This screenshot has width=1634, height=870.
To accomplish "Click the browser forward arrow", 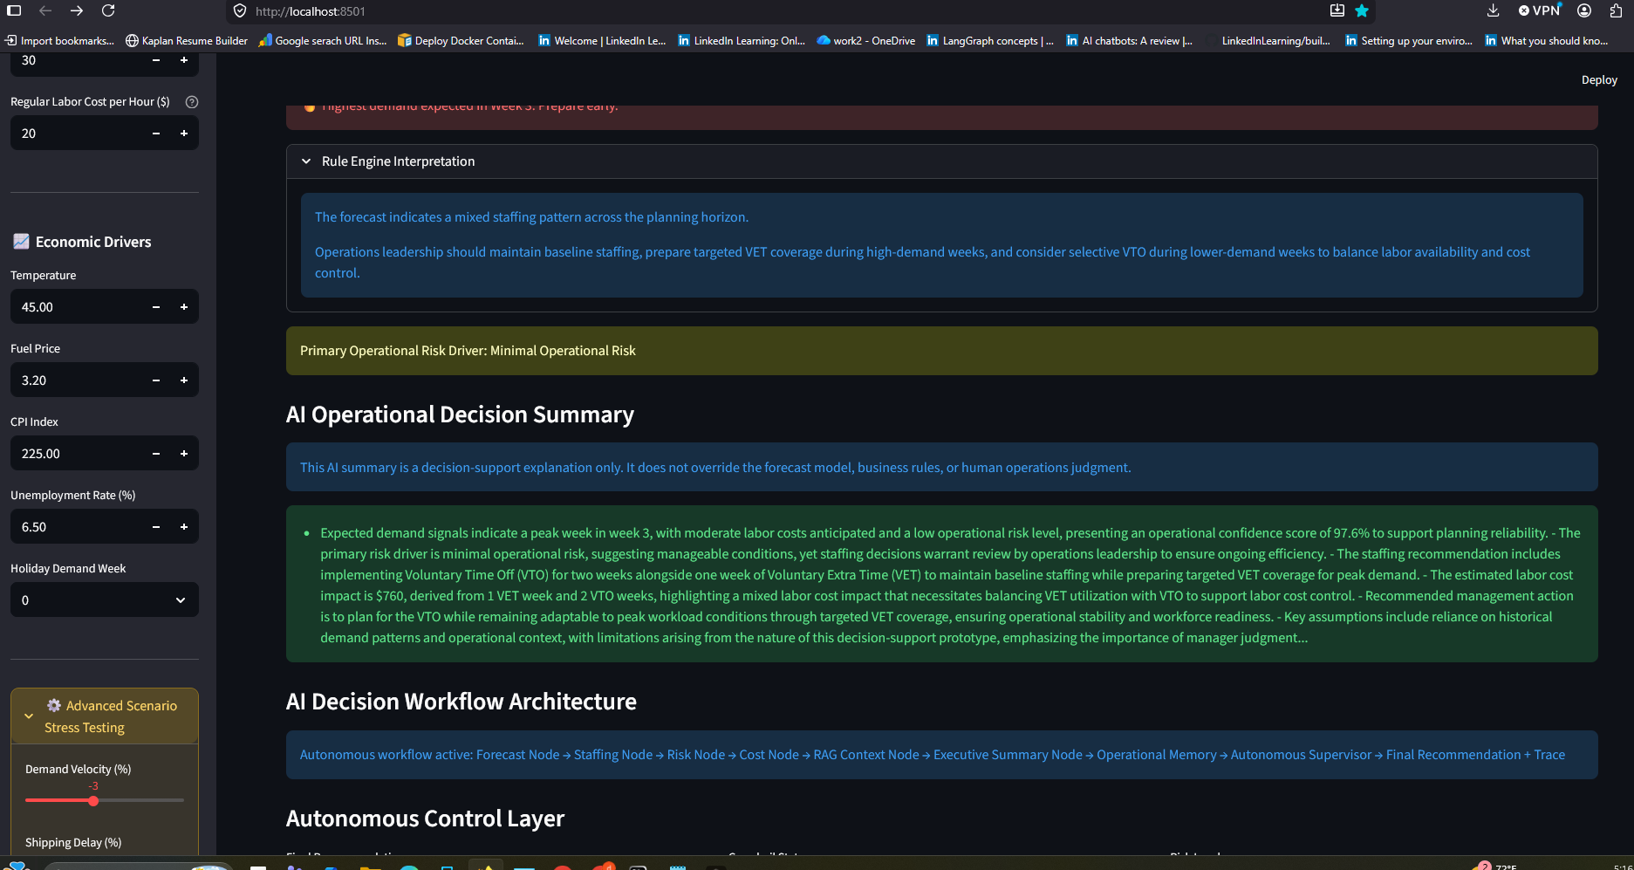I will [x=77, y=10].
